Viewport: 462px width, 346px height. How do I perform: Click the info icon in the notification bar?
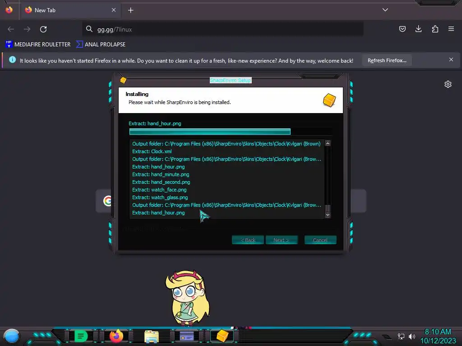(12, 60)
